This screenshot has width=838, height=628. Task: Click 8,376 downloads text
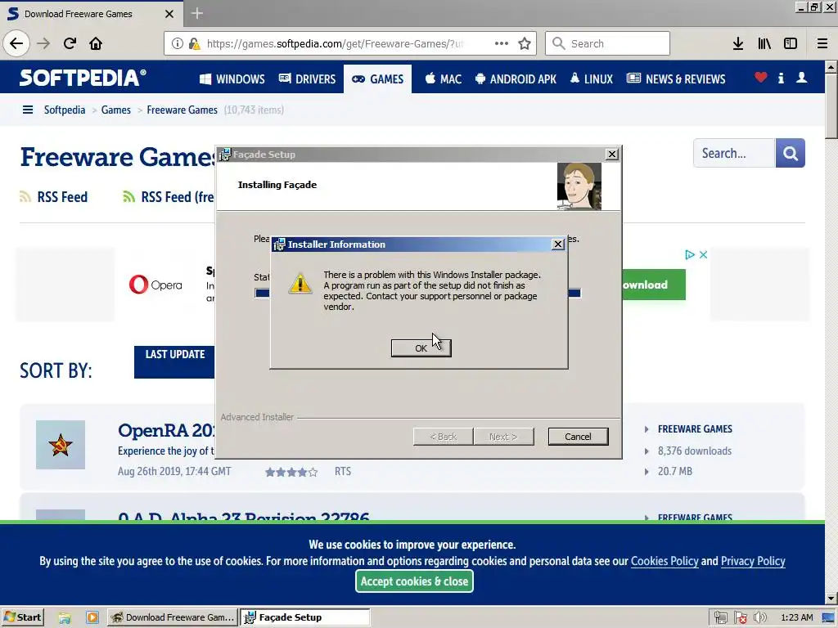click(x=694, y=451)
